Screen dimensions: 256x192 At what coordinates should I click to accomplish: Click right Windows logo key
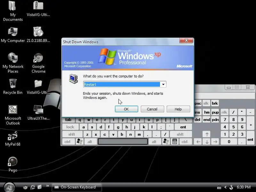tap(166, 141)
